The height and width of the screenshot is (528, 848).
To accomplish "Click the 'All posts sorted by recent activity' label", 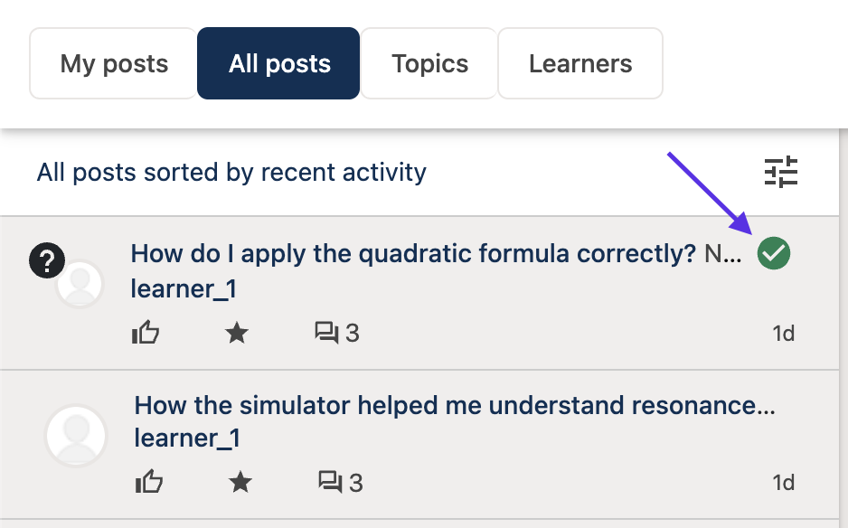I will coord(231,172).
